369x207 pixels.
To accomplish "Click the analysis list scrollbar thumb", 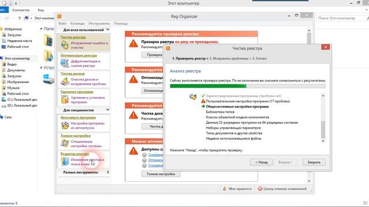I will 323,129.
